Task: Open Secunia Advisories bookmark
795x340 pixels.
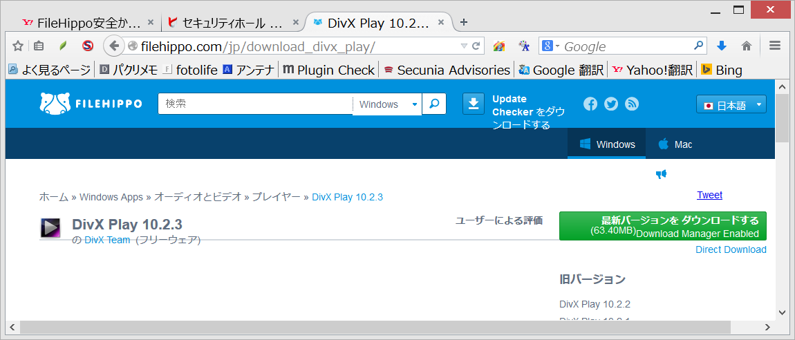Action: (x=447, y=70)
